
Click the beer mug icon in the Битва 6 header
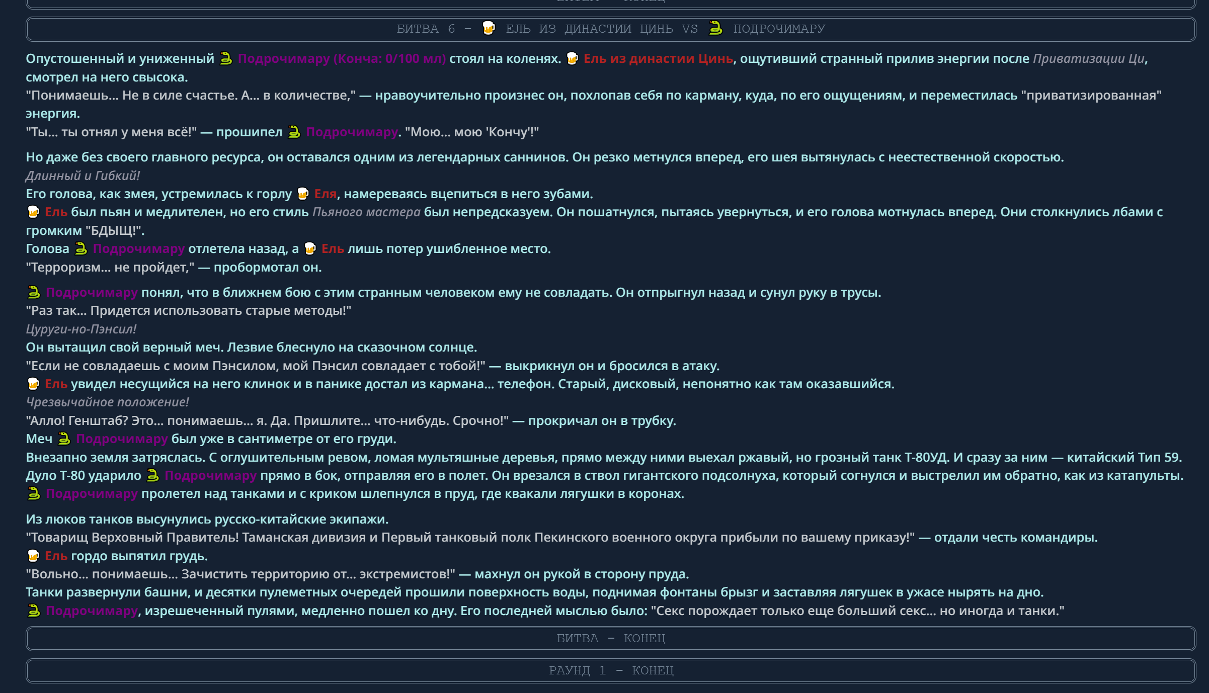488,28
